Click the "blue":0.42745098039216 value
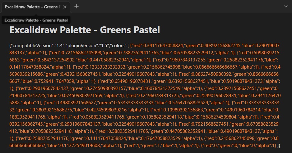The height and width of the screenshot is (153, 292). pyautogui.click(x=100, y=110)
